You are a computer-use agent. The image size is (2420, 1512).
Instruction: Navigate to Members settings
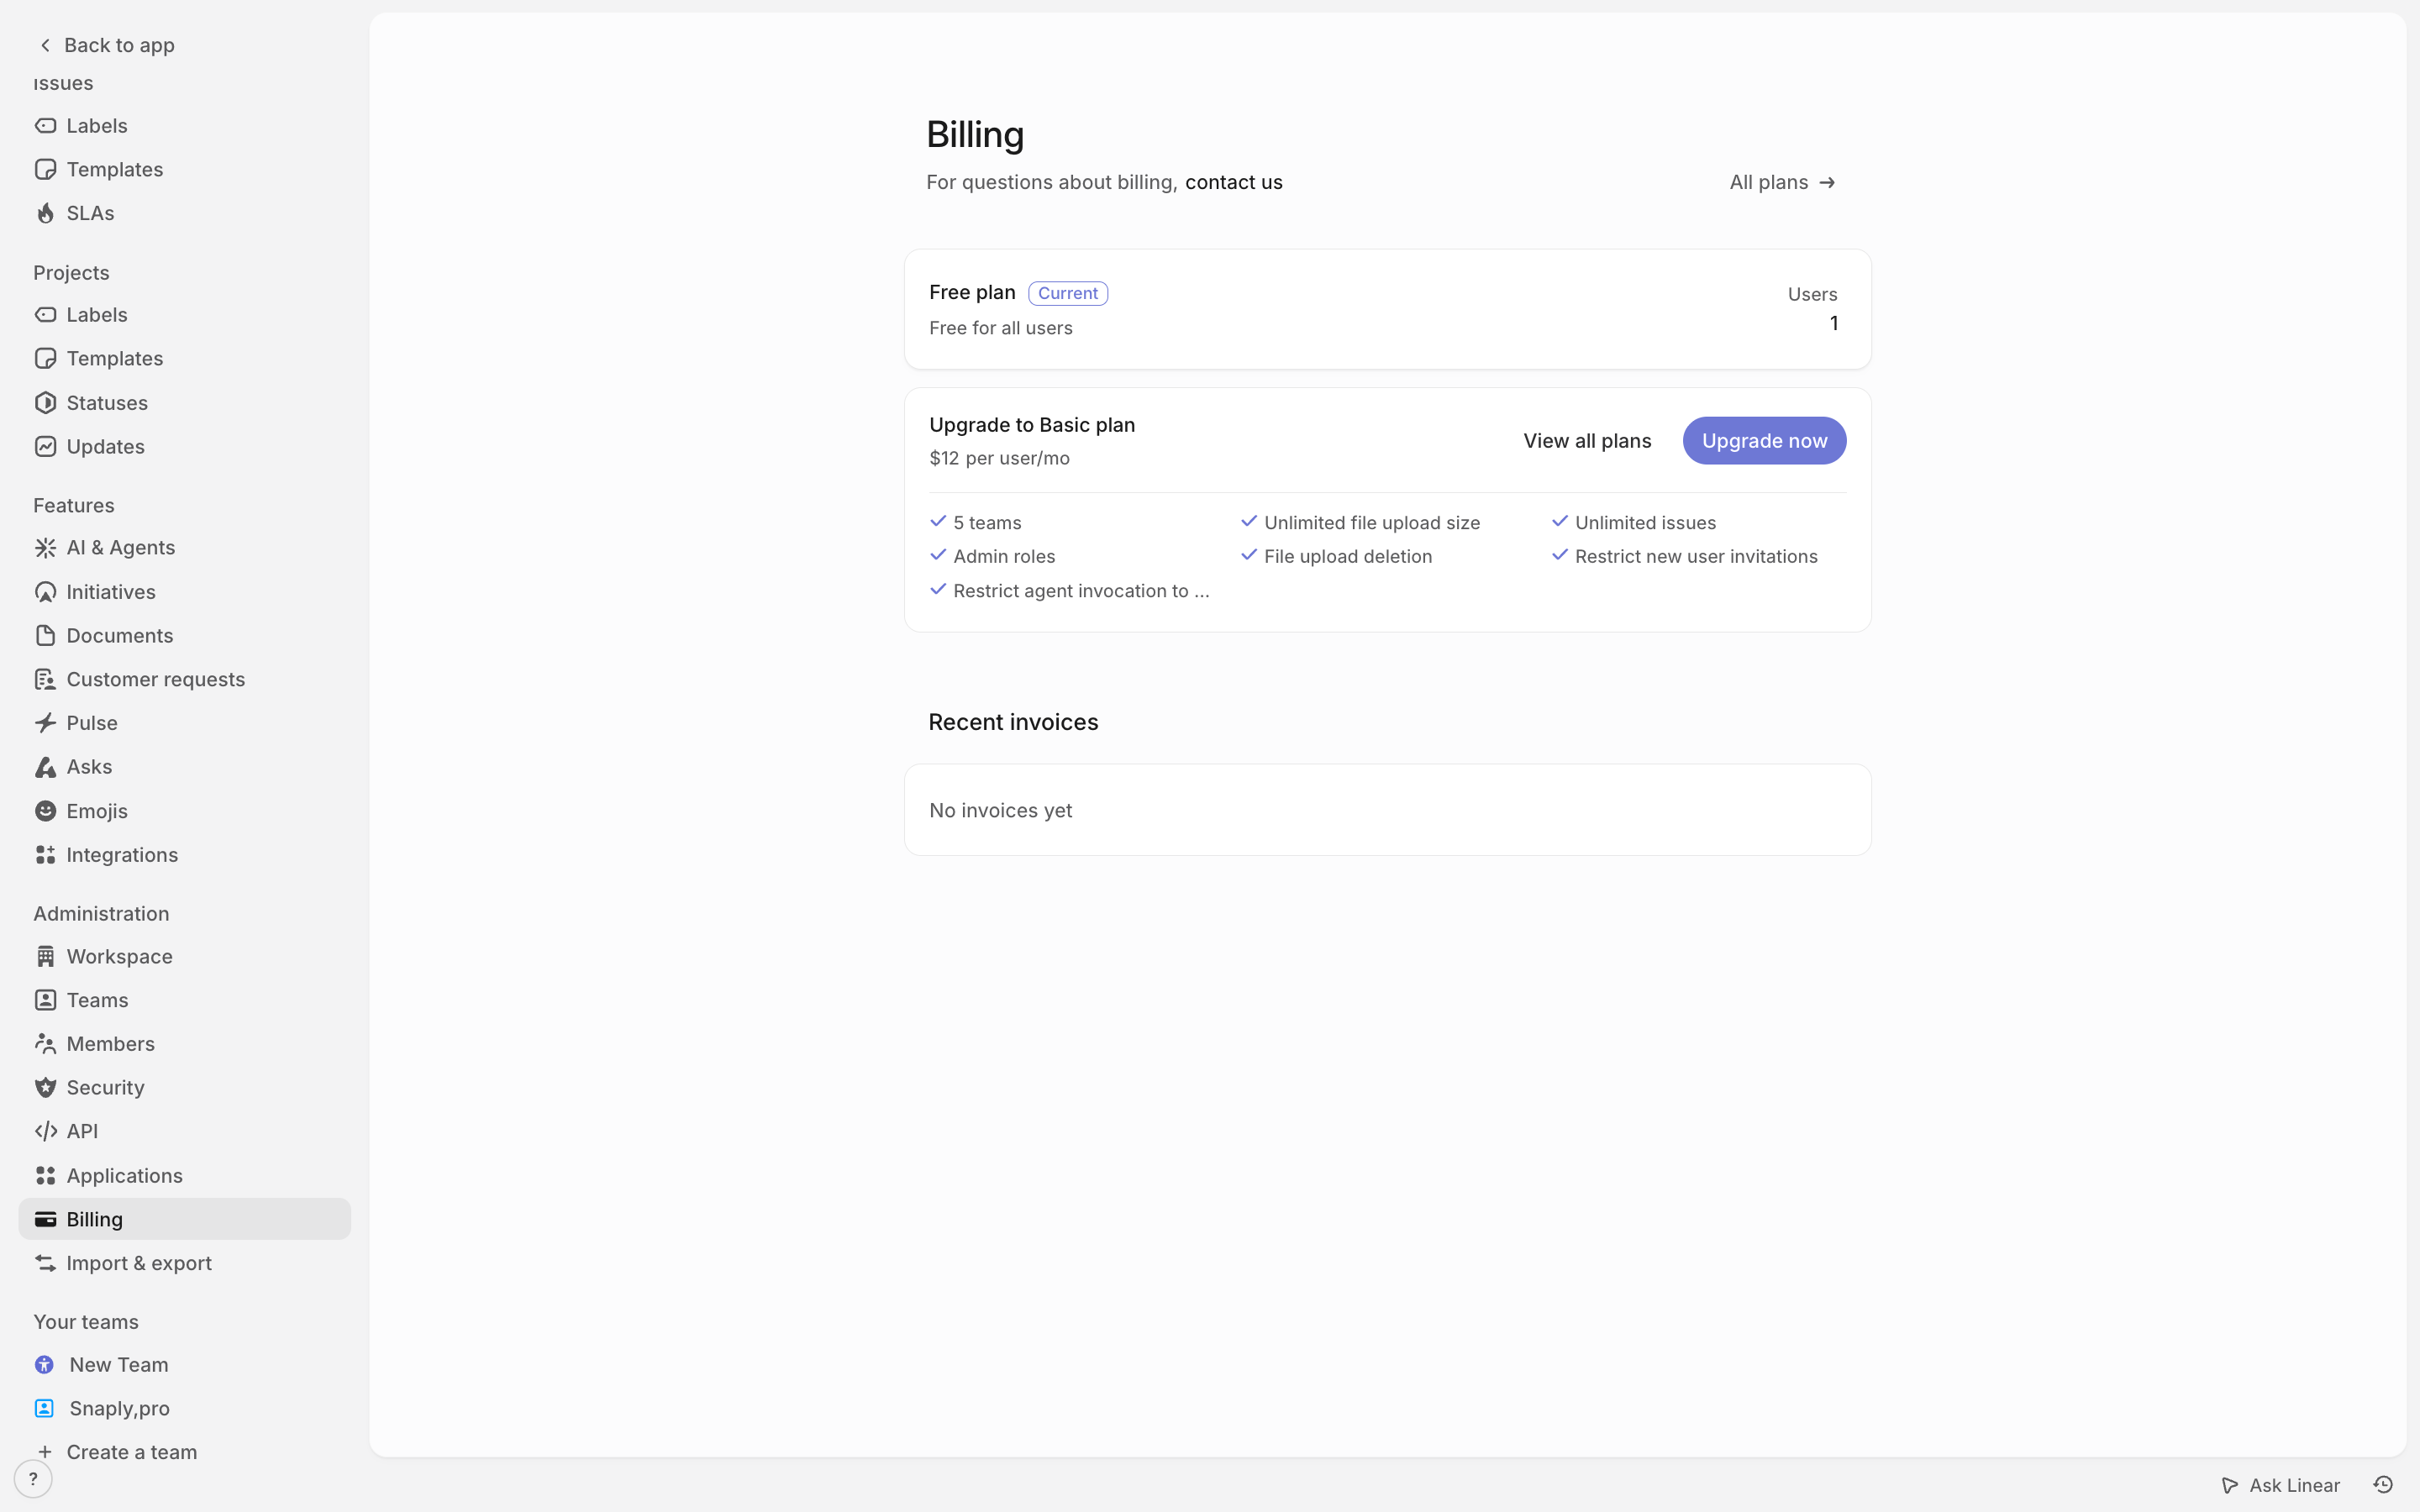pyautogui.click(x=185, y=1044)
